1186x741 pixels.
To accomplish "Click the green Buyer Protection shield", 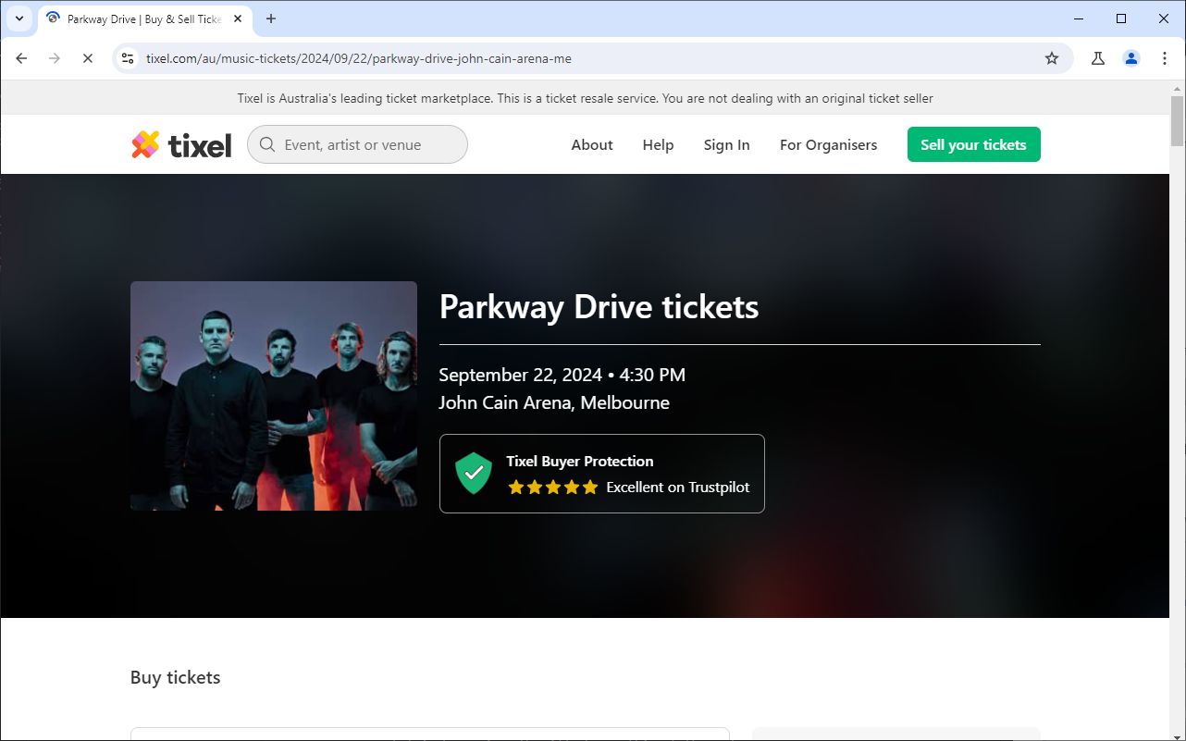I will 474,474.
